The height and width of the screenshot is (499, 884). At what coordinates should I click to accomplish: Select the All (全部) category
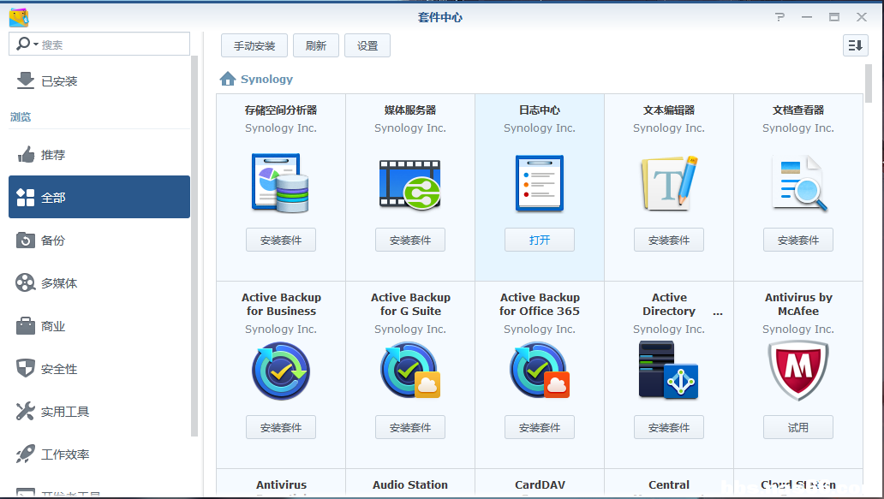[x=99, y=197]
